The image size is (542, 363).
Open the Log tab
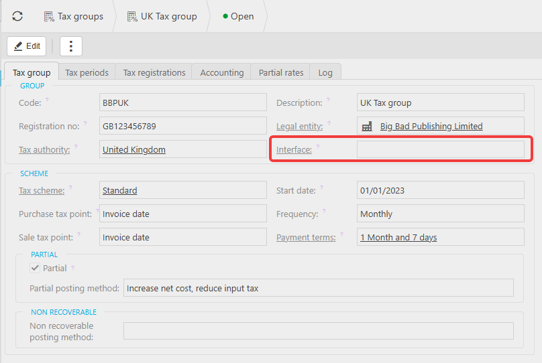325,73
